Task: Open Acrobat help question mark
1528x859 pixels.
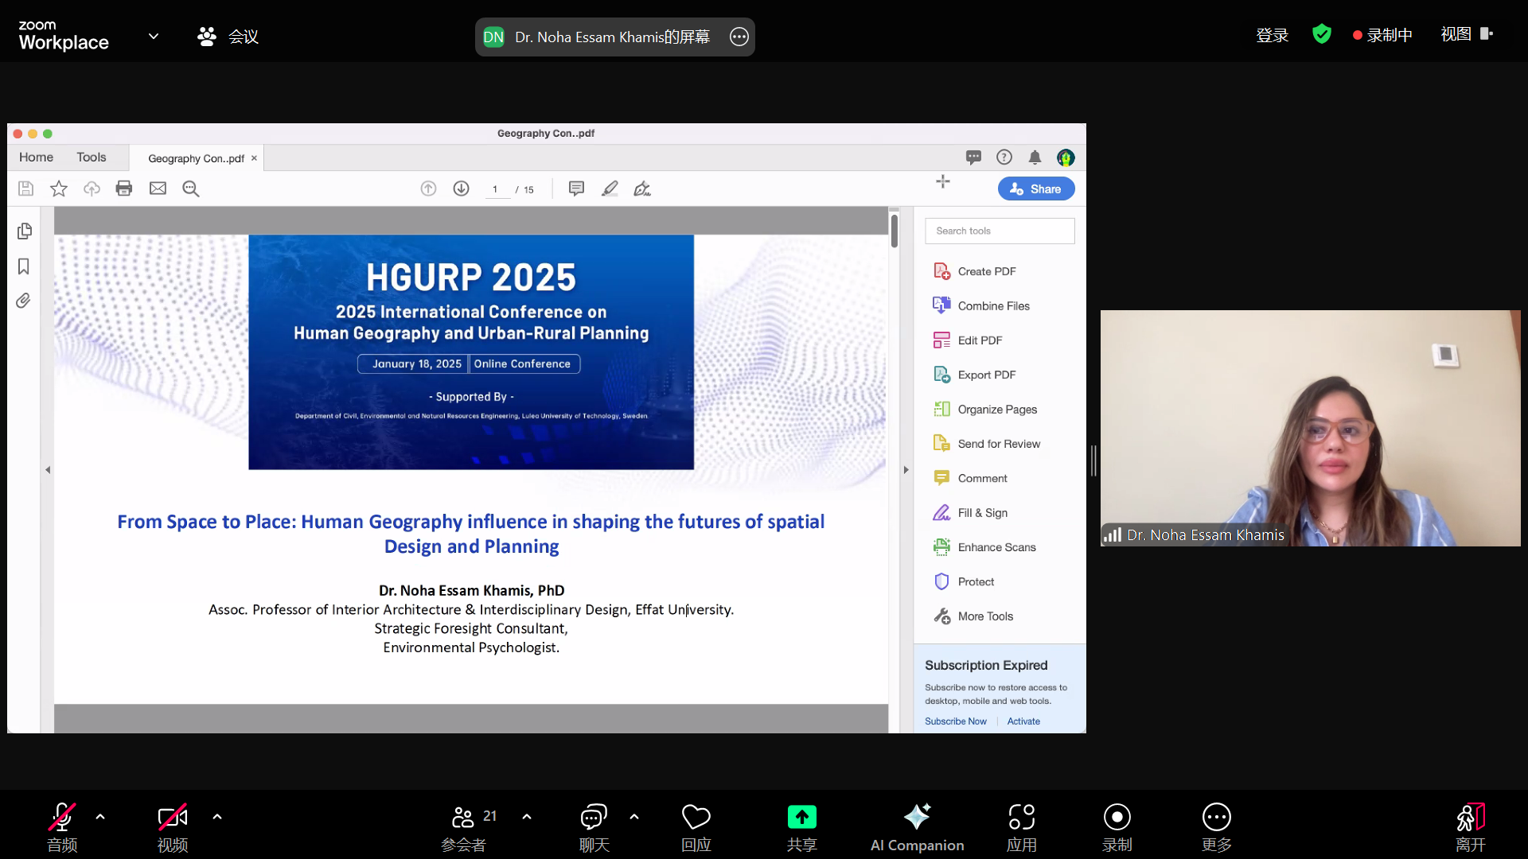Action: (1004, 157)
